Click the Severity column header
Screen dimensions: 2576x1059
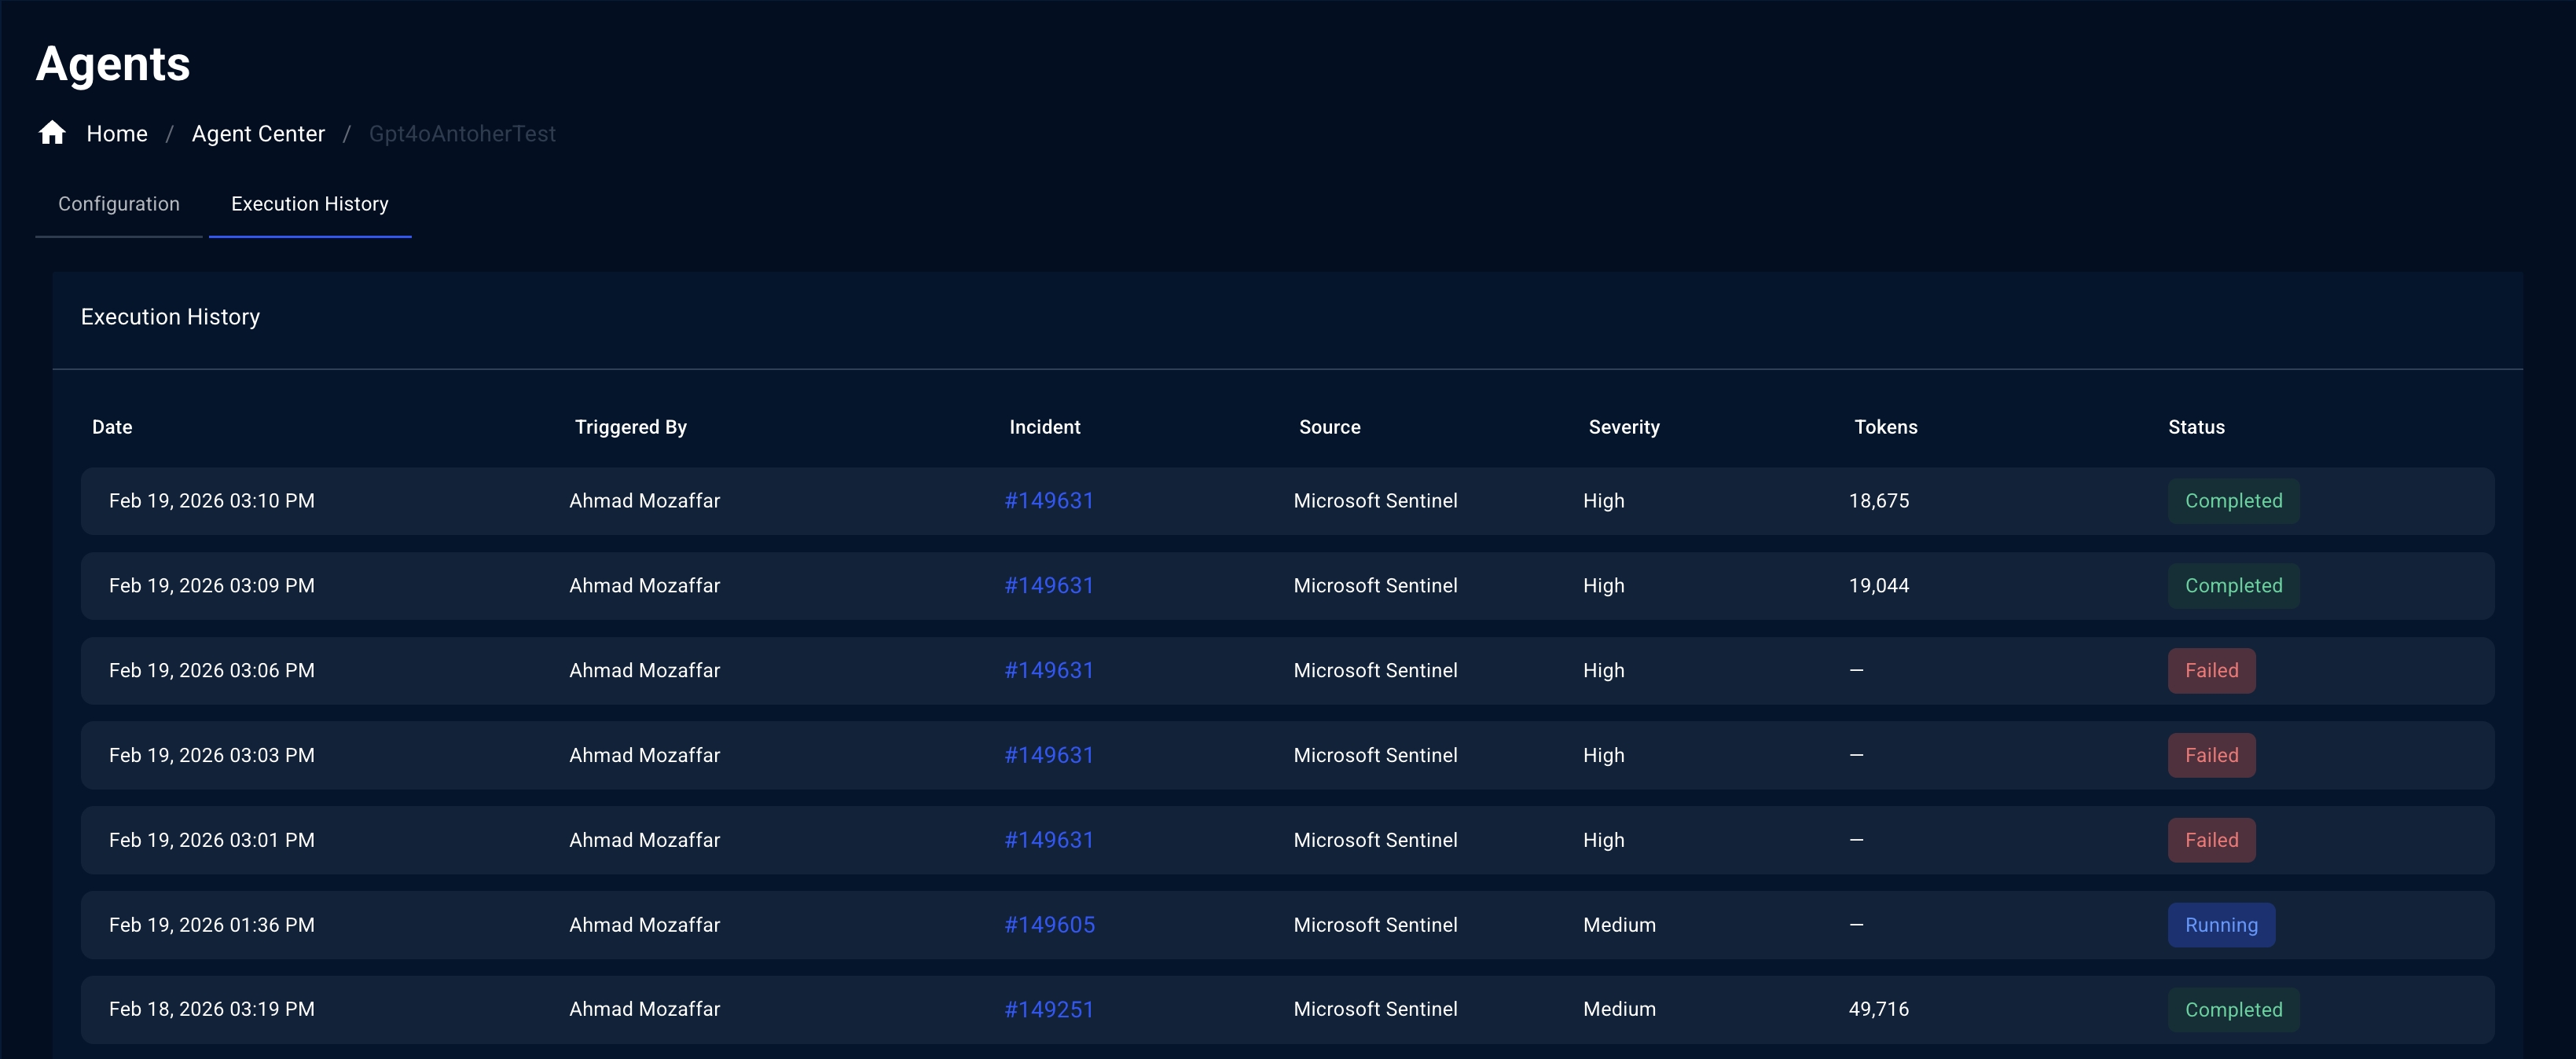click(x=1623, y=427)
